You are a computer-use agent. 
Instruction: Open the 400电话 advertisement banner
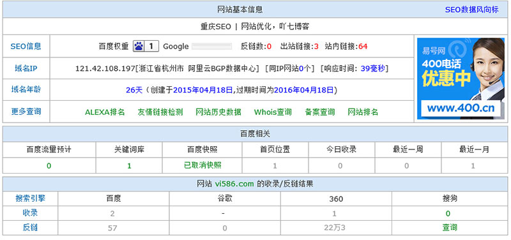pos(461,79)
